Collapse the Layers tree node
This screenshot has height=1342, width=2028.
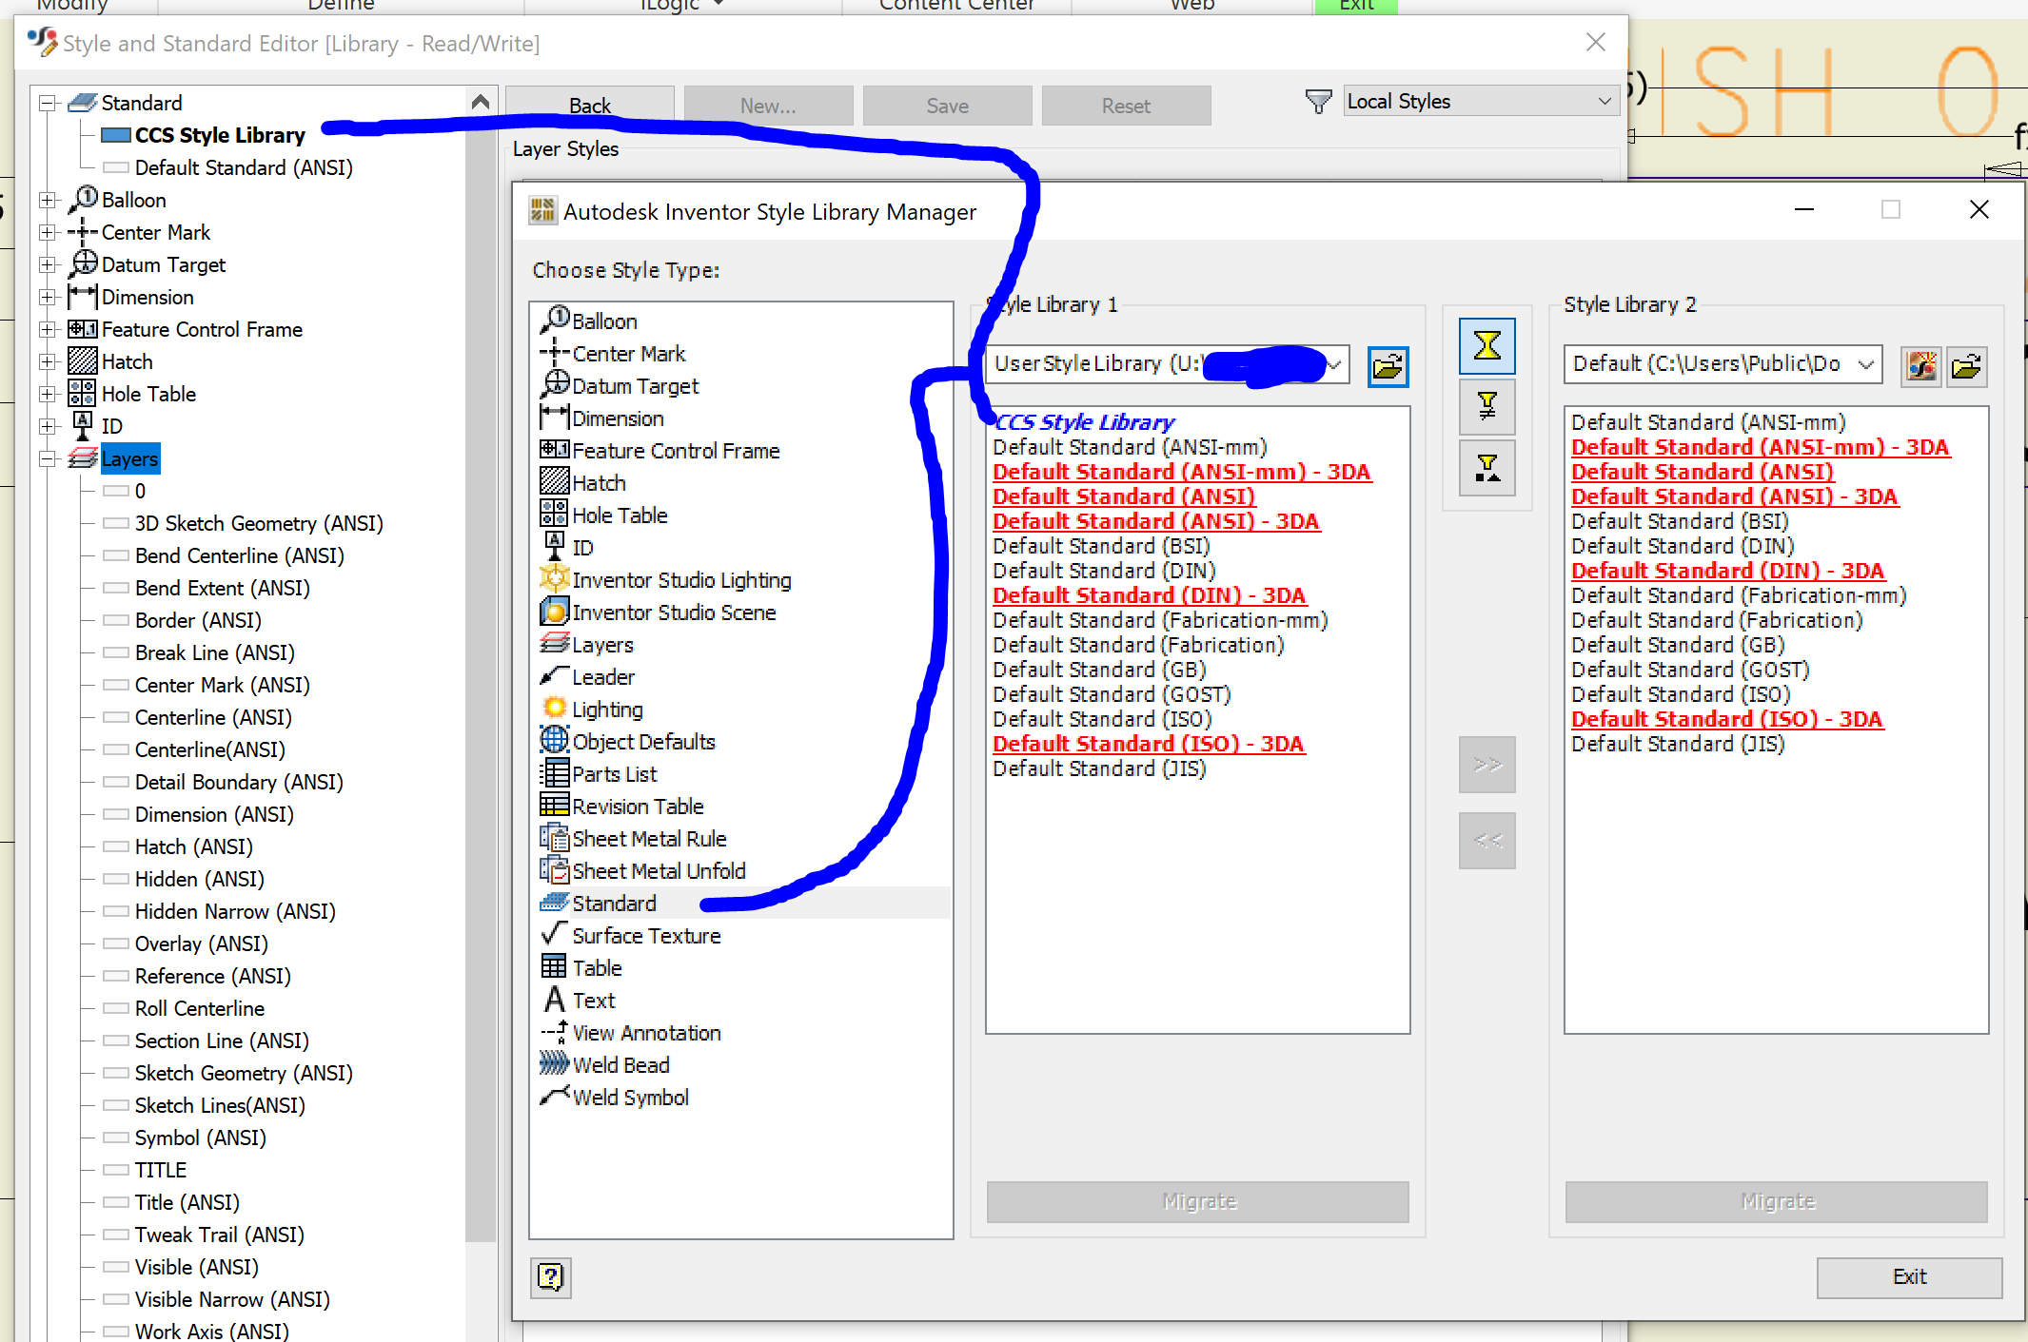(x=47, y=459)
